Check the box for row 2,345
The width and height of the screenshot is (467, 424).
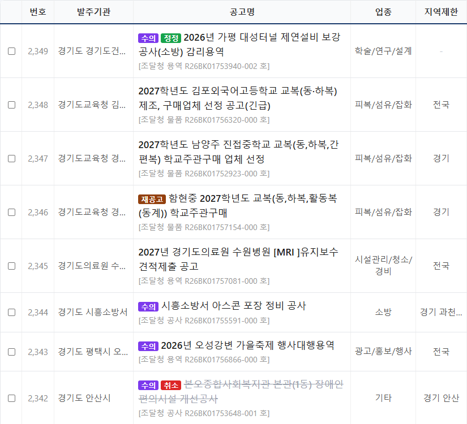pyautogui.click(x=12, y=266)
